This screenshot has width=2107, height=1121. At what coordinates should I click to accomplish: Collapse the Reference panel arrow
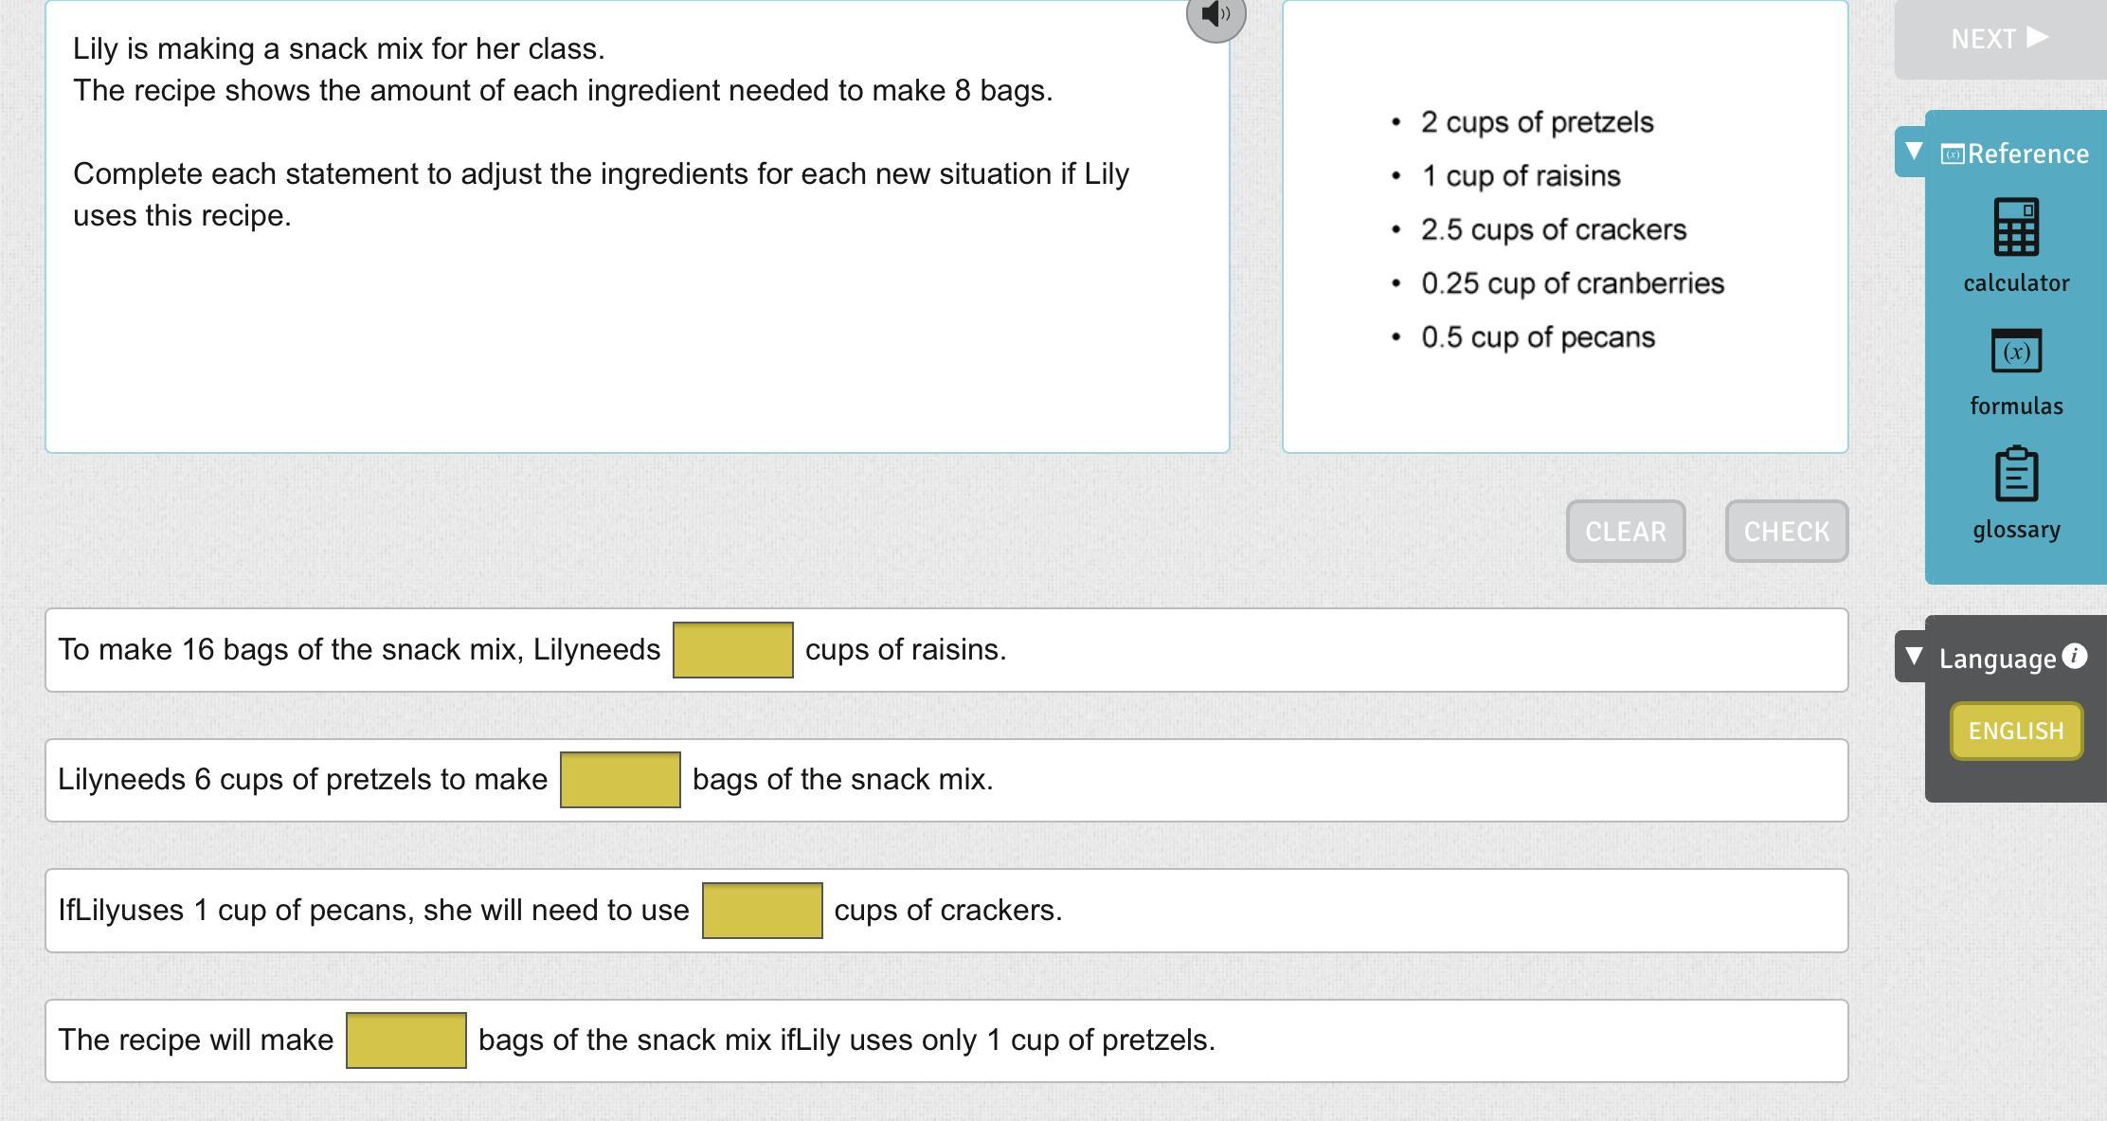point(1913,152)
